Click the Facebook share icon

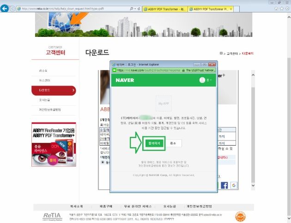pos(224,185)
